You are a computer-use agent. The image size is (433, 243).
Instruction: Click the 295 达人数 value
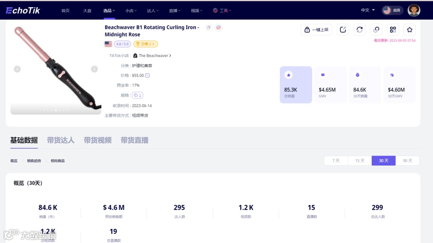179,207
